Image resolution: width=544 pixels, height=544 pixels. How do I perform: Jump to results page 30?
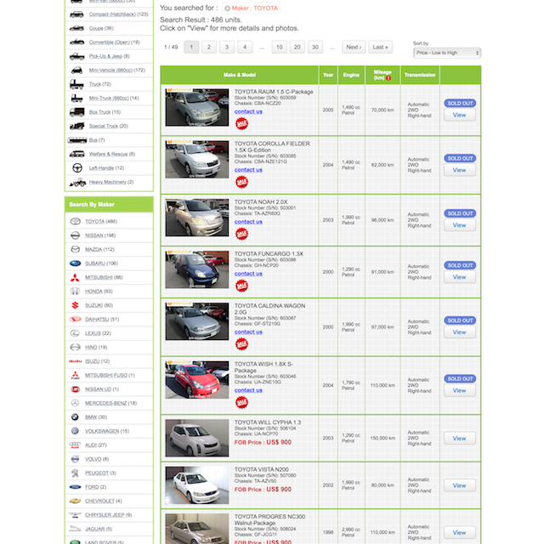tap(315, 48)
